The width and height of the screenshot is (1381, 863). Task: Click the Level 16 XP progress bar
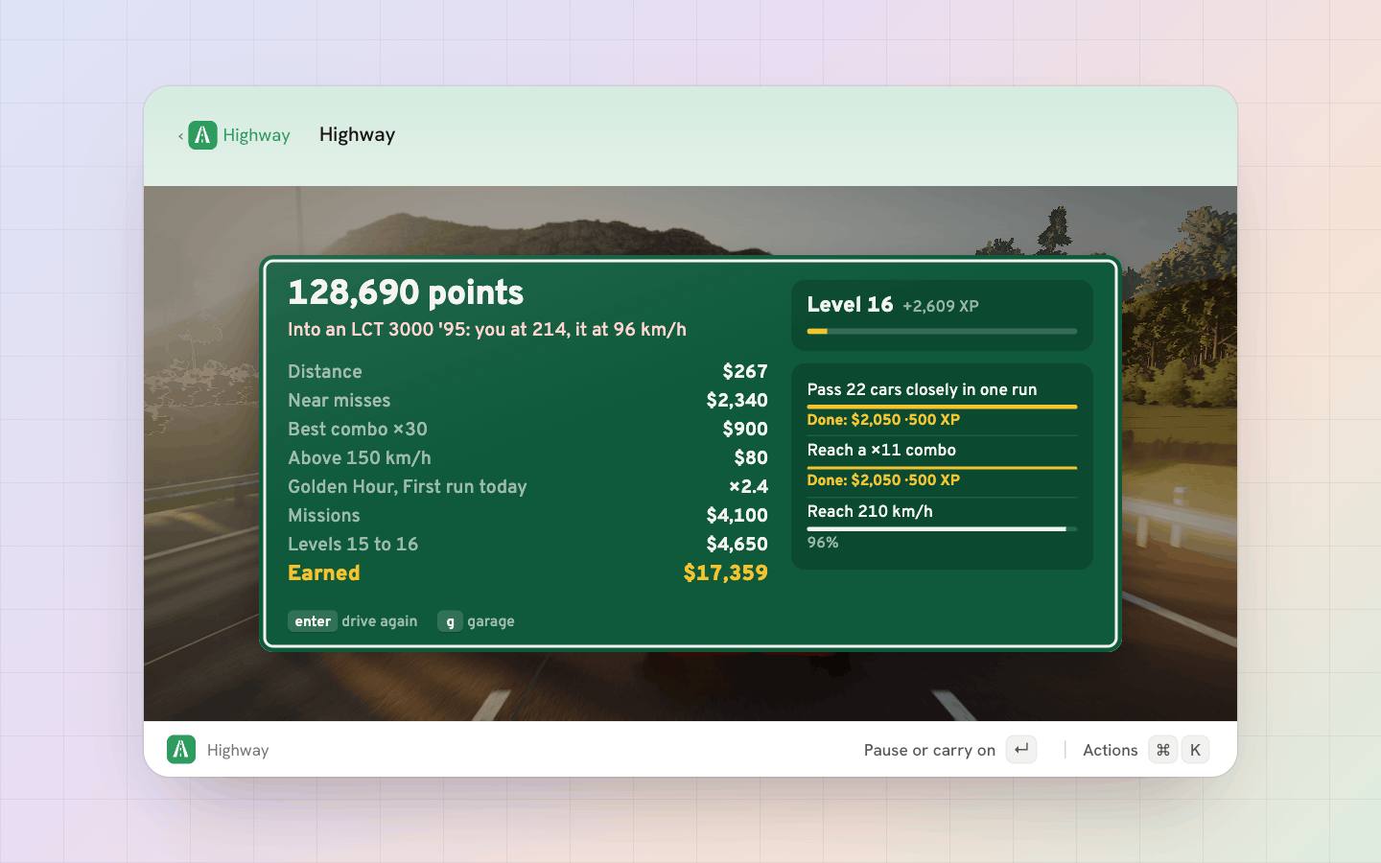(942, 331)
